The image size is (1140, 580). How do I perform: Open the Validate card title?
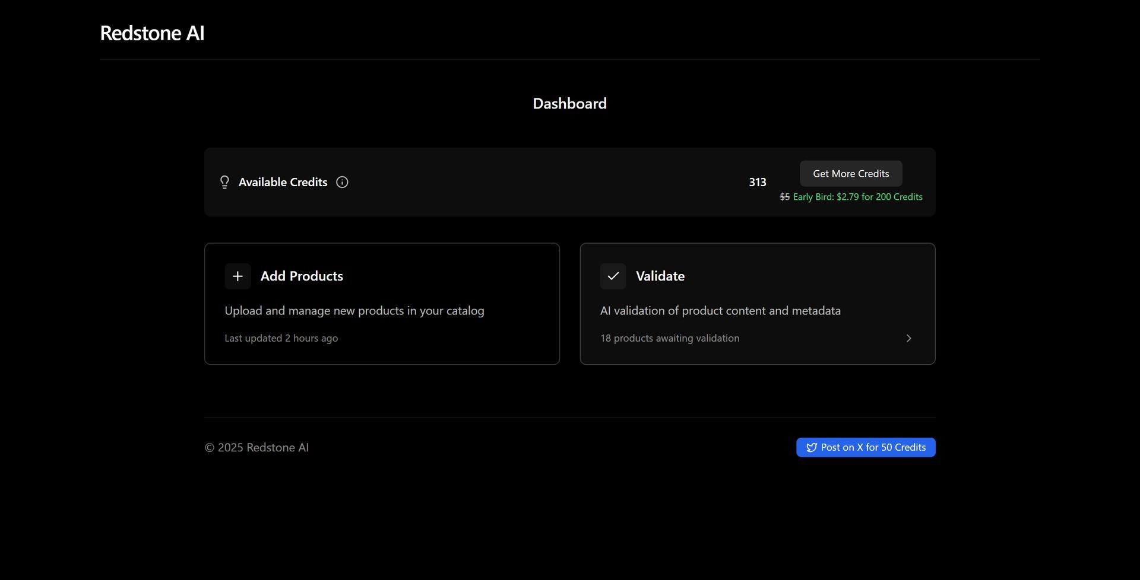point(660,276)
